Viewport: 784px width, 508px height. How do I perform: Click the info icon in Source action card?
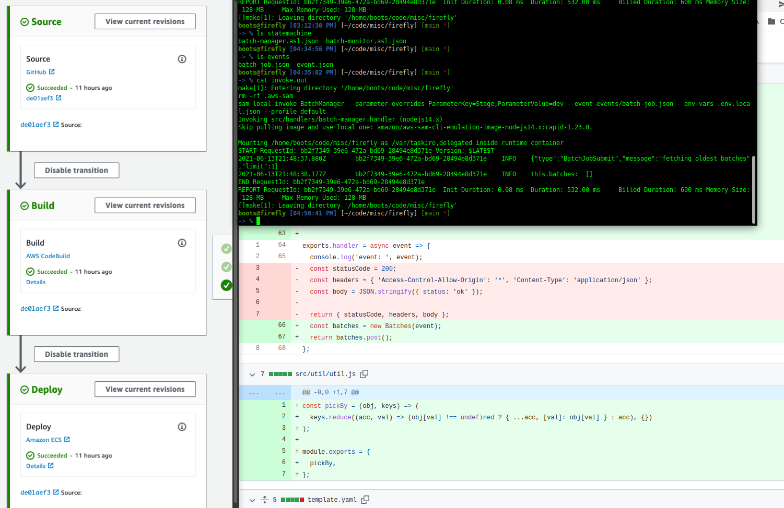click(x=182, y=59)
